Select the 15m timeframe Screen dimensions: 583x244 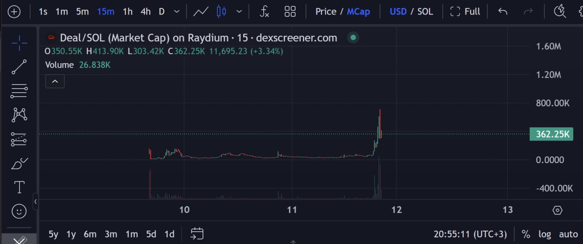point(106,11)
